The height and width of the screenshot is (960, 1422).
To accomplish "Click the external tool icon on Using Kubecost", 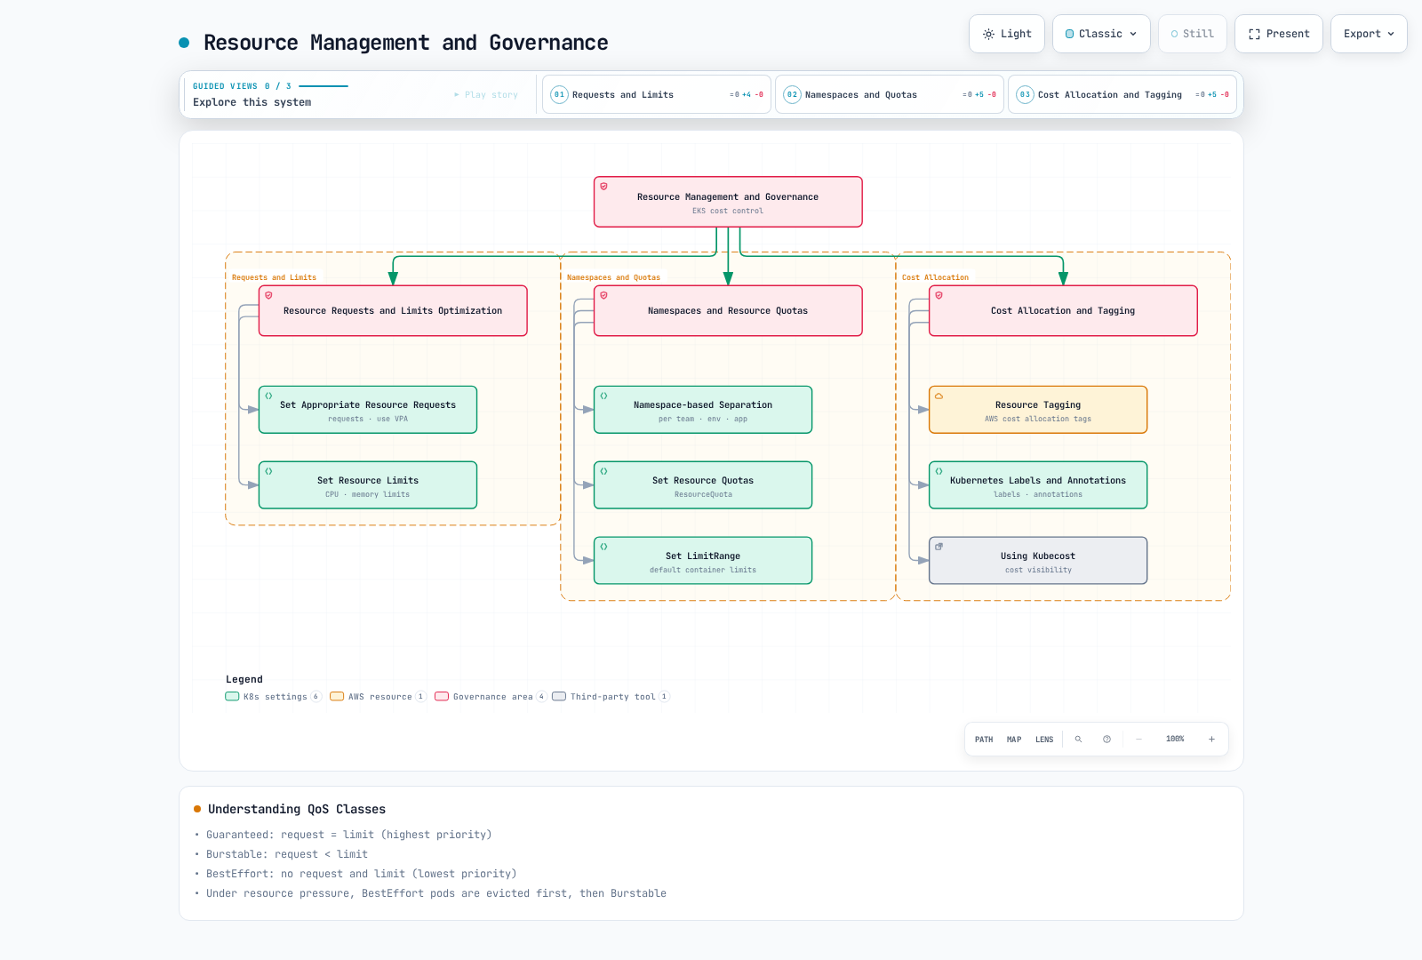I will (x=939, y=547).
